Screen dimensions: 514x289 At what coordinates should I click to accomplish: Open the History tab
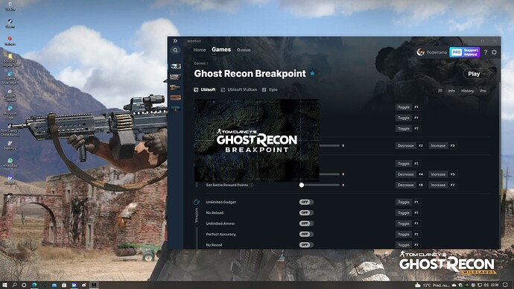coord(467,91)
